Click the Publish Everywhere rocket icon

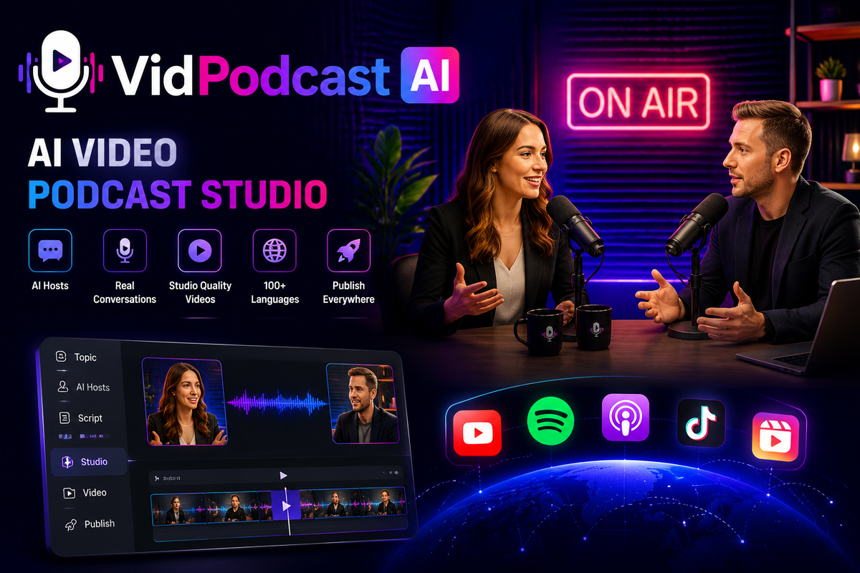[x=348, y=251]
